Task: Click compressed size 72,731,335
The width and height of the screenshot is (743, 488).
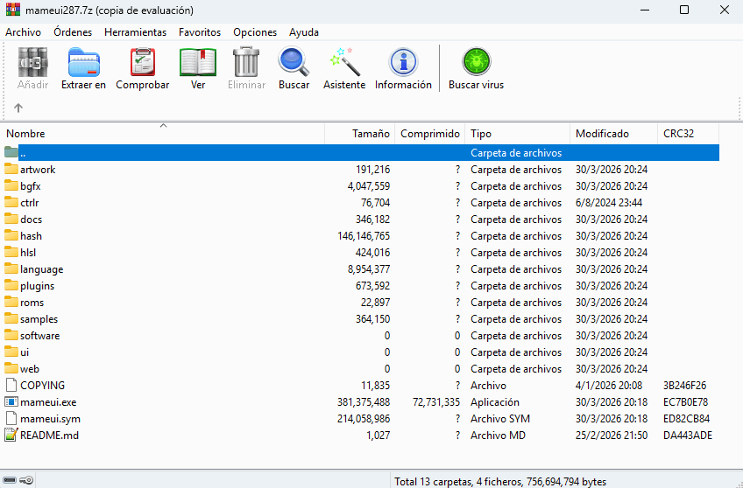Action: [436, 402]
